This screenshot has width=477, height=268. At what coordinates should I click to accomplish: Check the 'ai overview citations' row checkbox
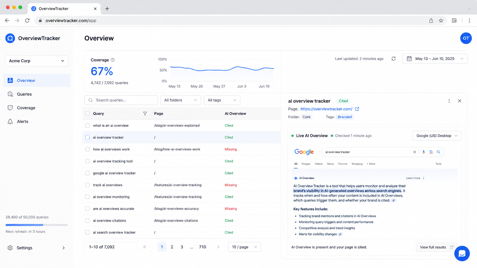88,221
